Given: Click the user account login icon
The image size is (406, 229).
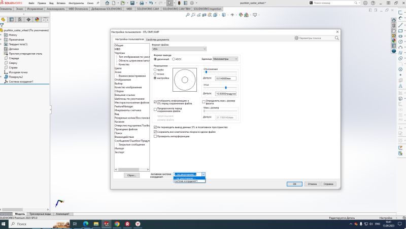Looking at the screenshot, I should click(x=365, y=3).
